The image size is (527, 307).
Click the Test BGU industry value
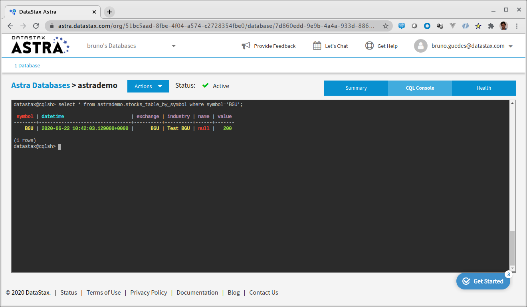pyautogui.click(x=178, y=128)
